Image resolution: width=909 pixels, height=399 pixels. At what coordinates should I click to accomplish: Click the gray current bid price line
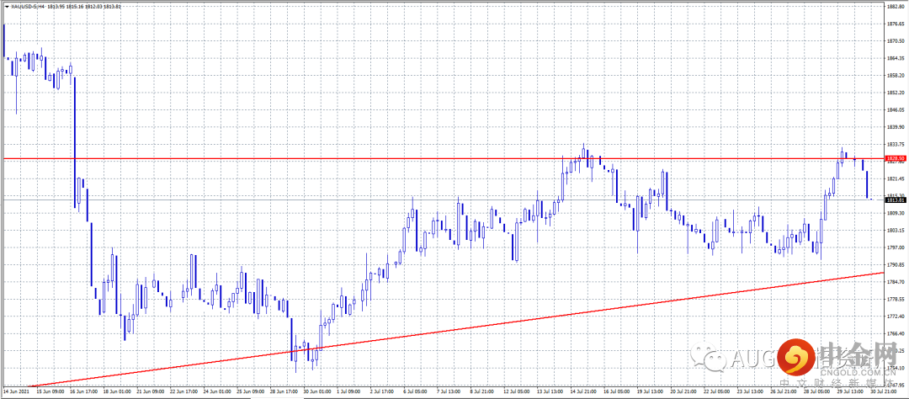click(443, 199)
